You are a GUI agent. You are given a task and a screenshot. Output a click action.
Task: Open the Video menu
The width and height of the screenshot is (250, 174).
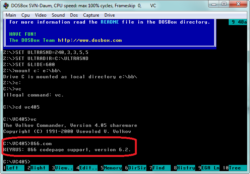pos(41,15)
